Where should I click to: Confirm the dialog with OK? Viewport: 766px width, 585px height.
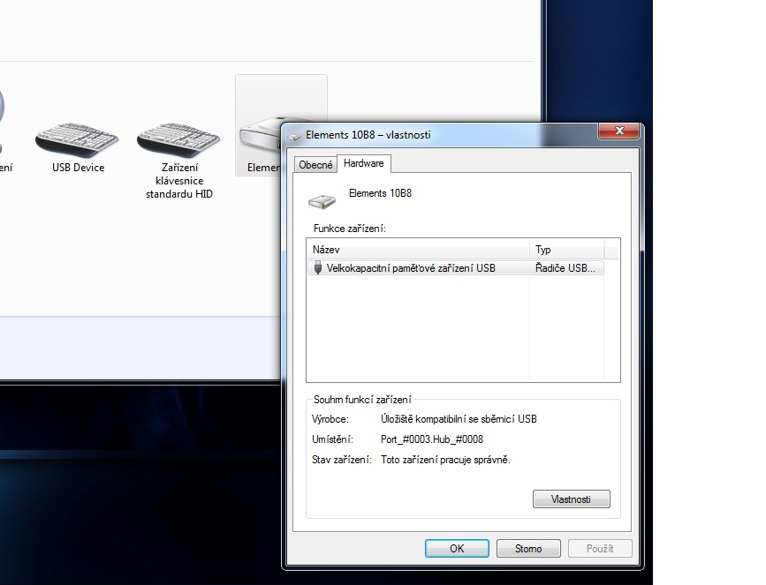pyautogui.click(x=457, y=549)
